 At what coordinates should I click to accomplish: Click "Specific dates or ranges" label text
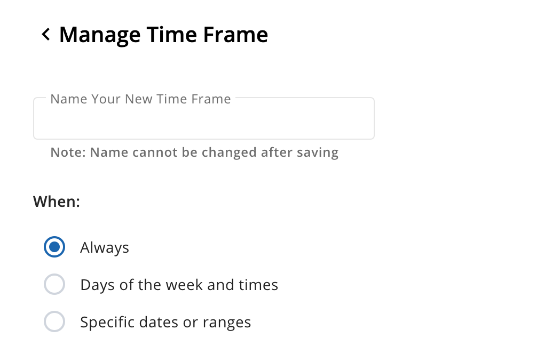click(x=165, y=323)
